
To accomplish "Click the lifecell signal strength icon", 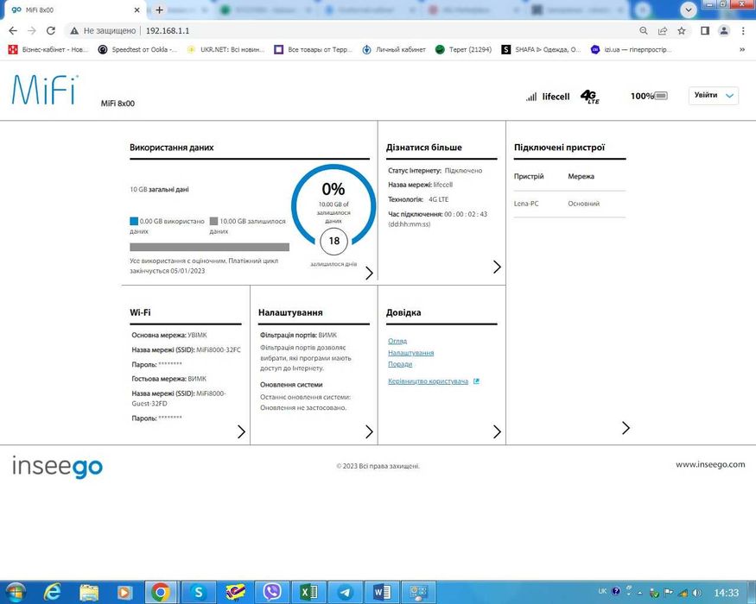I will click(530, 97).
